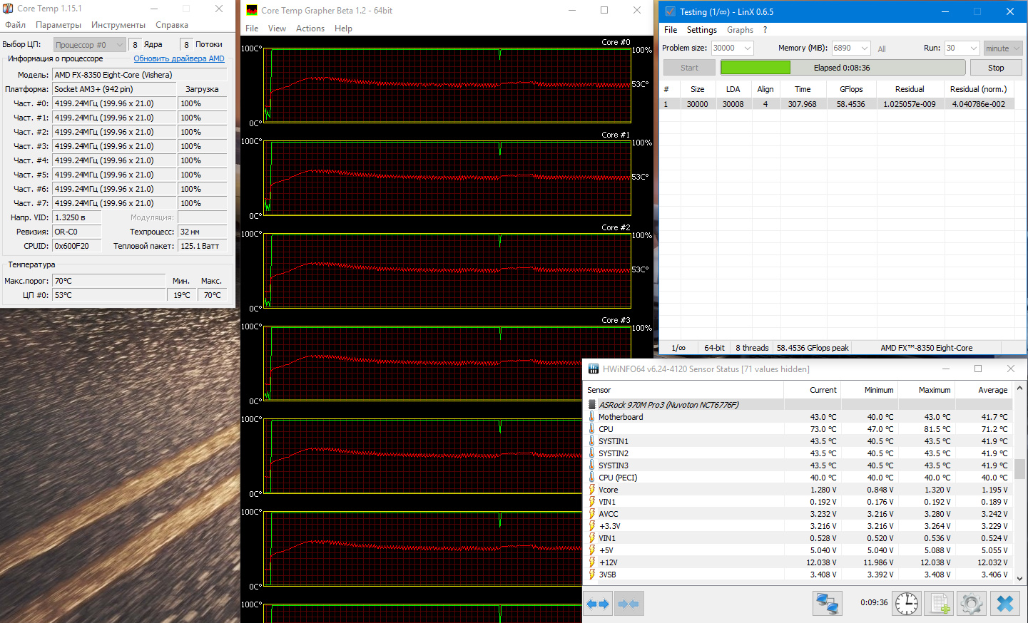Click the Core #0 temperature graph in Grapher
This screenshot has width=1028, height=623.
(x=447, y=85)
